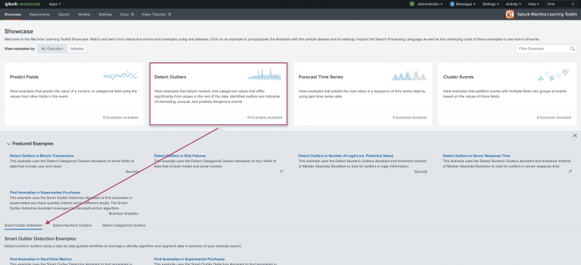Select the Smart Outlier Detection tab
The width and height of the screenshot is (581, 265).
click(x=23, y=225)
